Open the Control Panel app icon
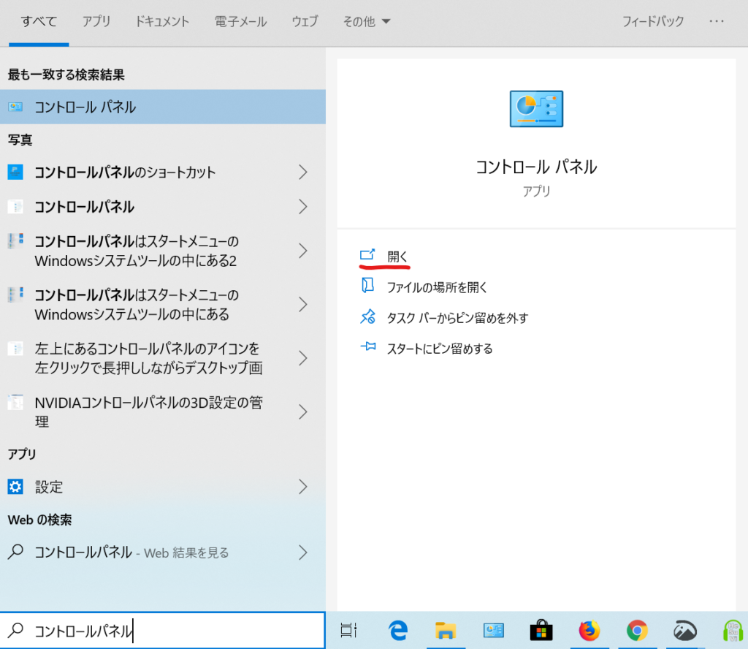Viewport: 748px width, 649px height. (536, 107)
